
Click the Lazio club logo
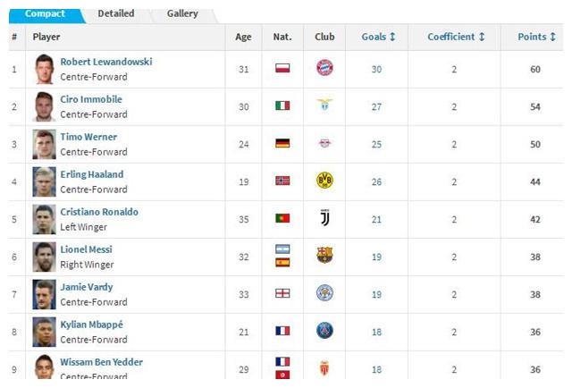pos(324,105)
